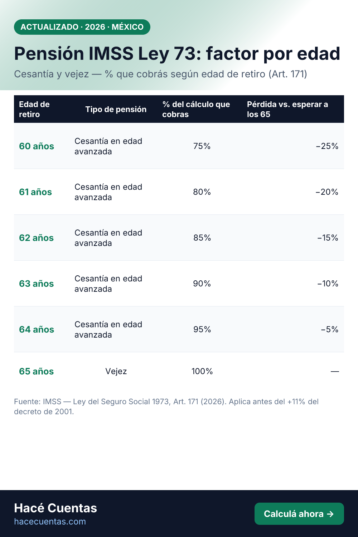Select the 62 años row label
The height and width of the screenshot is (537, 358).
(37, 238)
